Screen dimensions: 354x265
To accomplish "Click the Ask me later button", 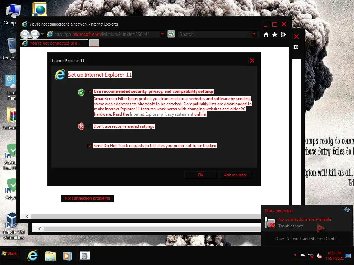I will click(235, 175).
